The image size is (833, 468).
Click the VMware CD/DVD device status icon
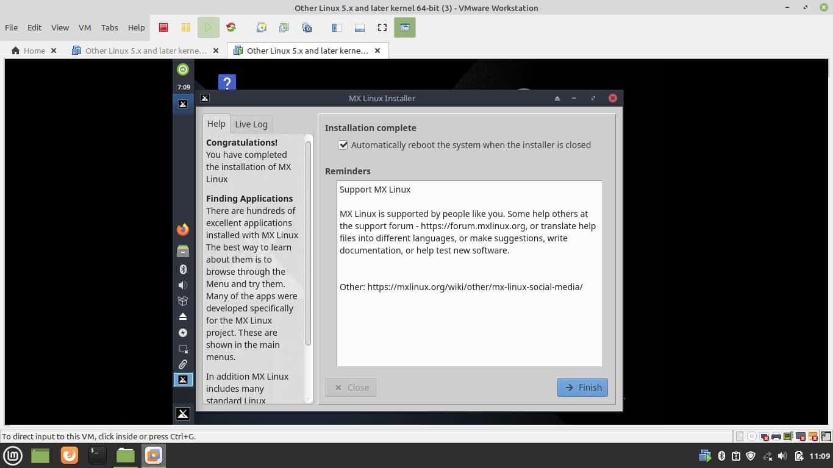[x=753, y=436]
